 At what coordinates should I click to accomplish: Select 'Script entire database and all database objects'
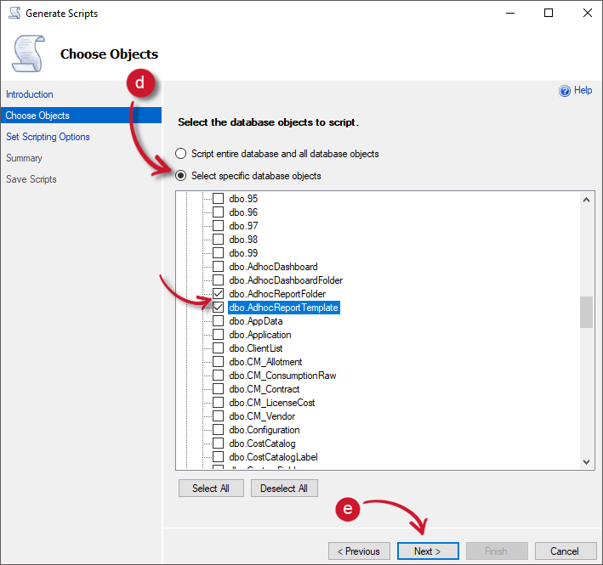(180, 154)
